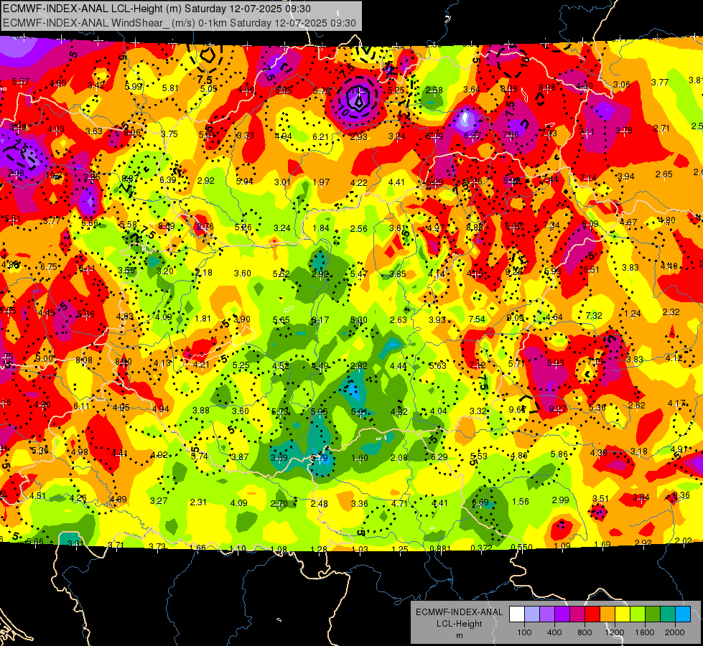Click the lime yellow-green legend swatch

(638, 614)
